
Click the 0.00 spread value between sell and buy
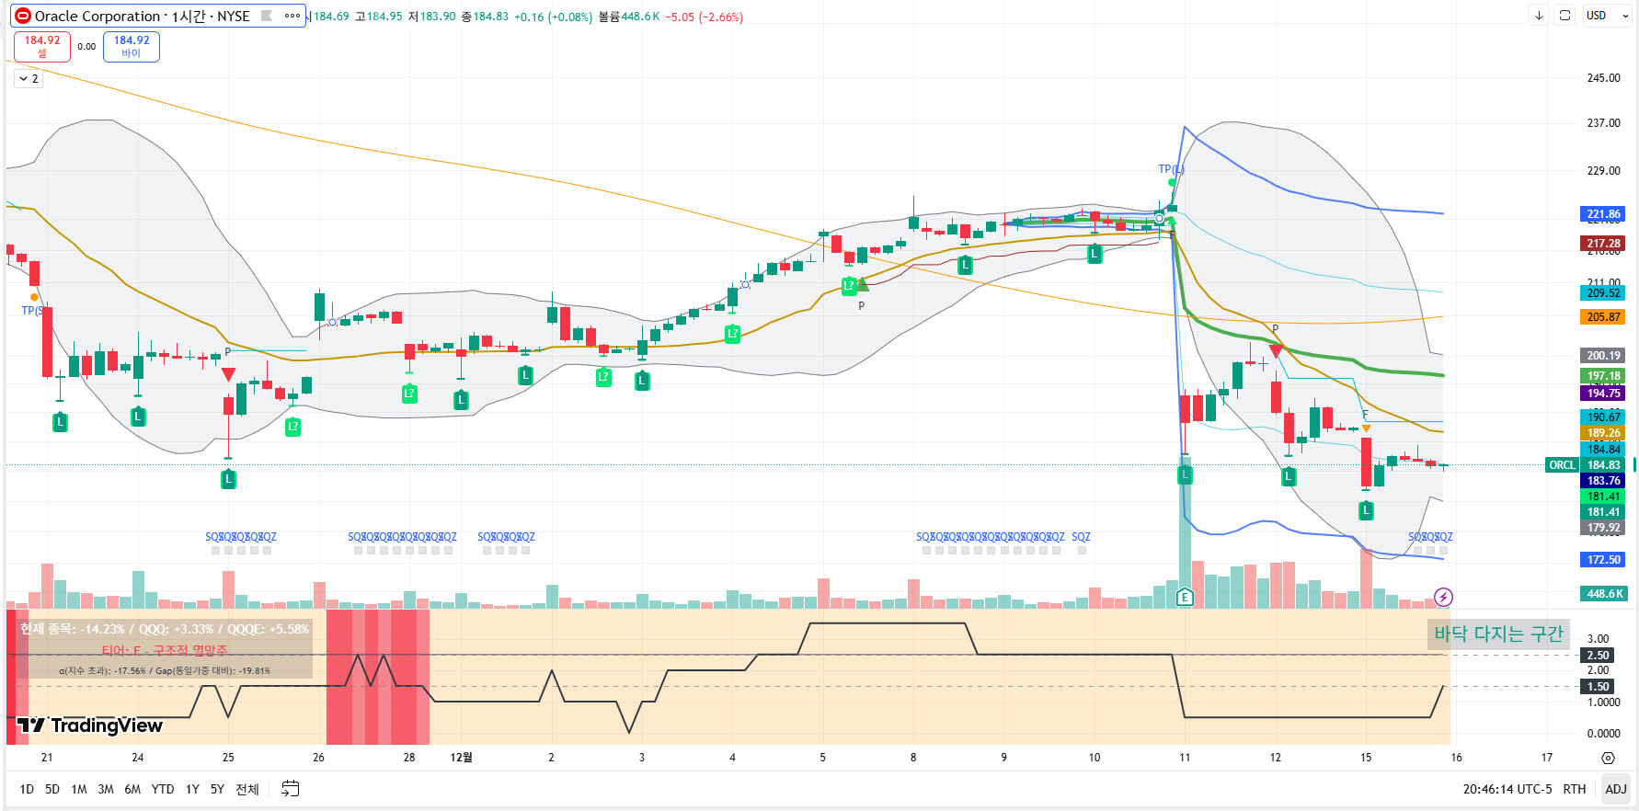86,47
